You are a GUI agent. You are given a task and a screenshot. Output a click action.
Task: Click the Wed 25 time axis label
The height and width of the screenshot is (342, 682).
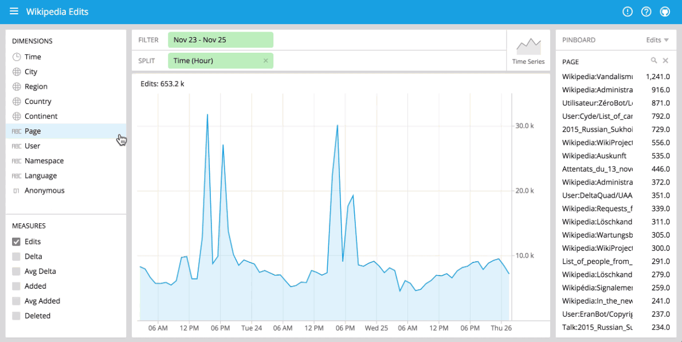click(x=377, y=328)
